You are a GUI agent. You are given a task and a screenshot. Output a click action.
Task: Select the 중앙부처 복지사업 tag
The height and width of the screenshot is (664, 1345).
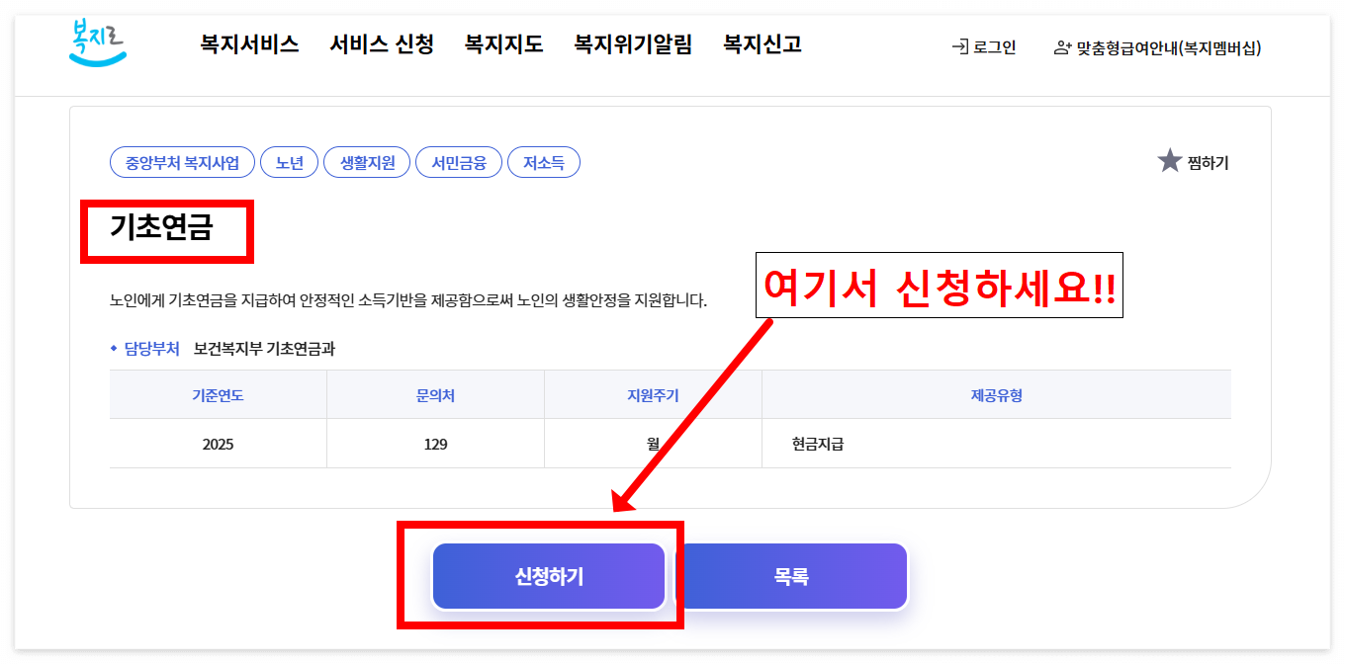coord(182,162)
